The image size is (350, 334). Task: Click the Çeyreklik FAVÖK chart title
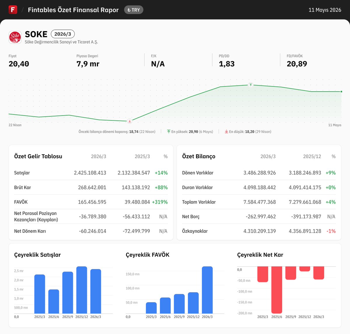[148, 255]
